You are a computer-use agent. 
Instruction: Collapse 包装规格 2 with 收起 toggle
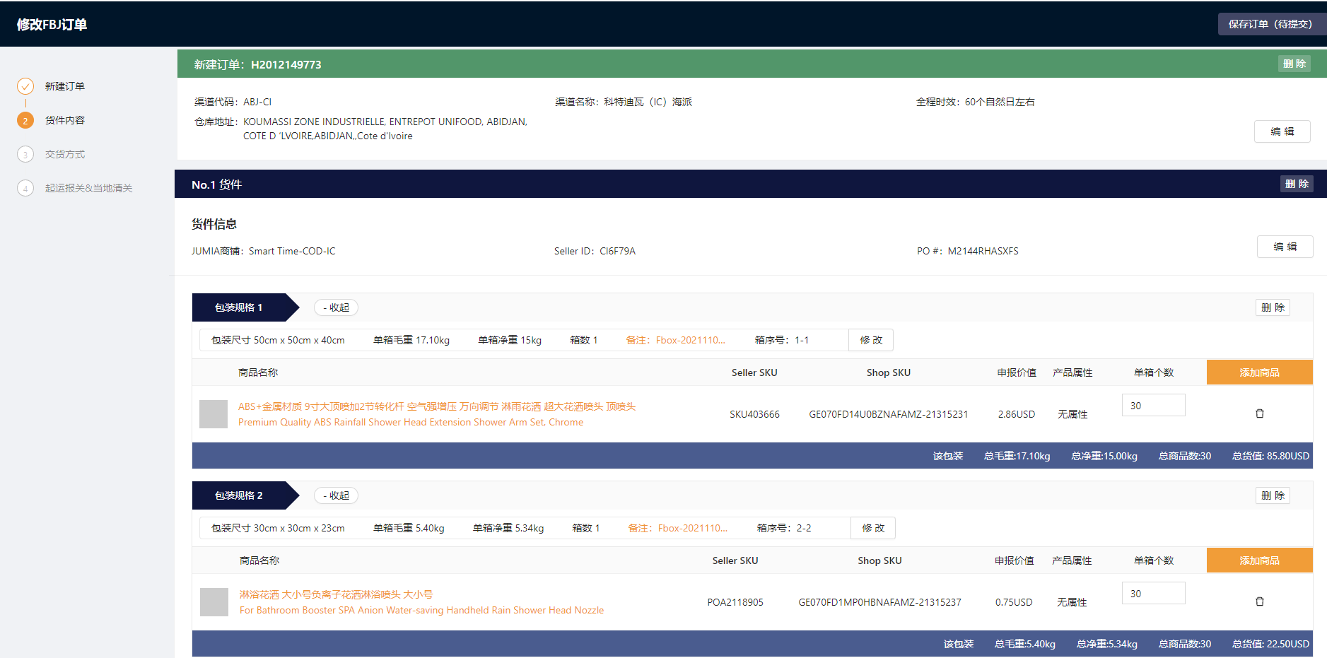336,495
